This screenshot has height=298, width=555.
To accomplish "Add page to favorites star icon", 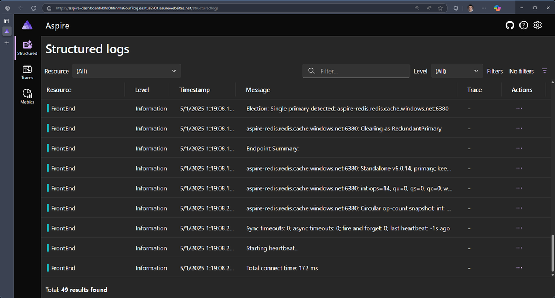I will (x=441, y=8).
